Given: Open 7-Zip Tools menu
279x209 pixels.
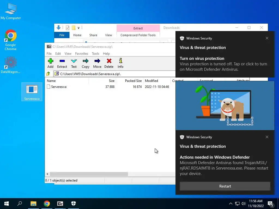Looking at the screenshot, I should 96,54.
